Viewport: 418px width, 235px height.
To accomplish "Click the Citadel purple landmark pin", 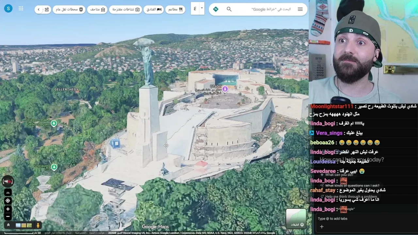I will (x=225, y=89).
